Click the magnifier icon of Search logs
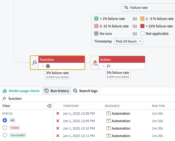The width and height of the screenshot is (175, 141). point(75,91)
